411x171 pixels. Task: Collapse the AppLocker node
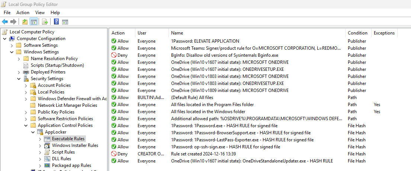[x=33, y=132]
